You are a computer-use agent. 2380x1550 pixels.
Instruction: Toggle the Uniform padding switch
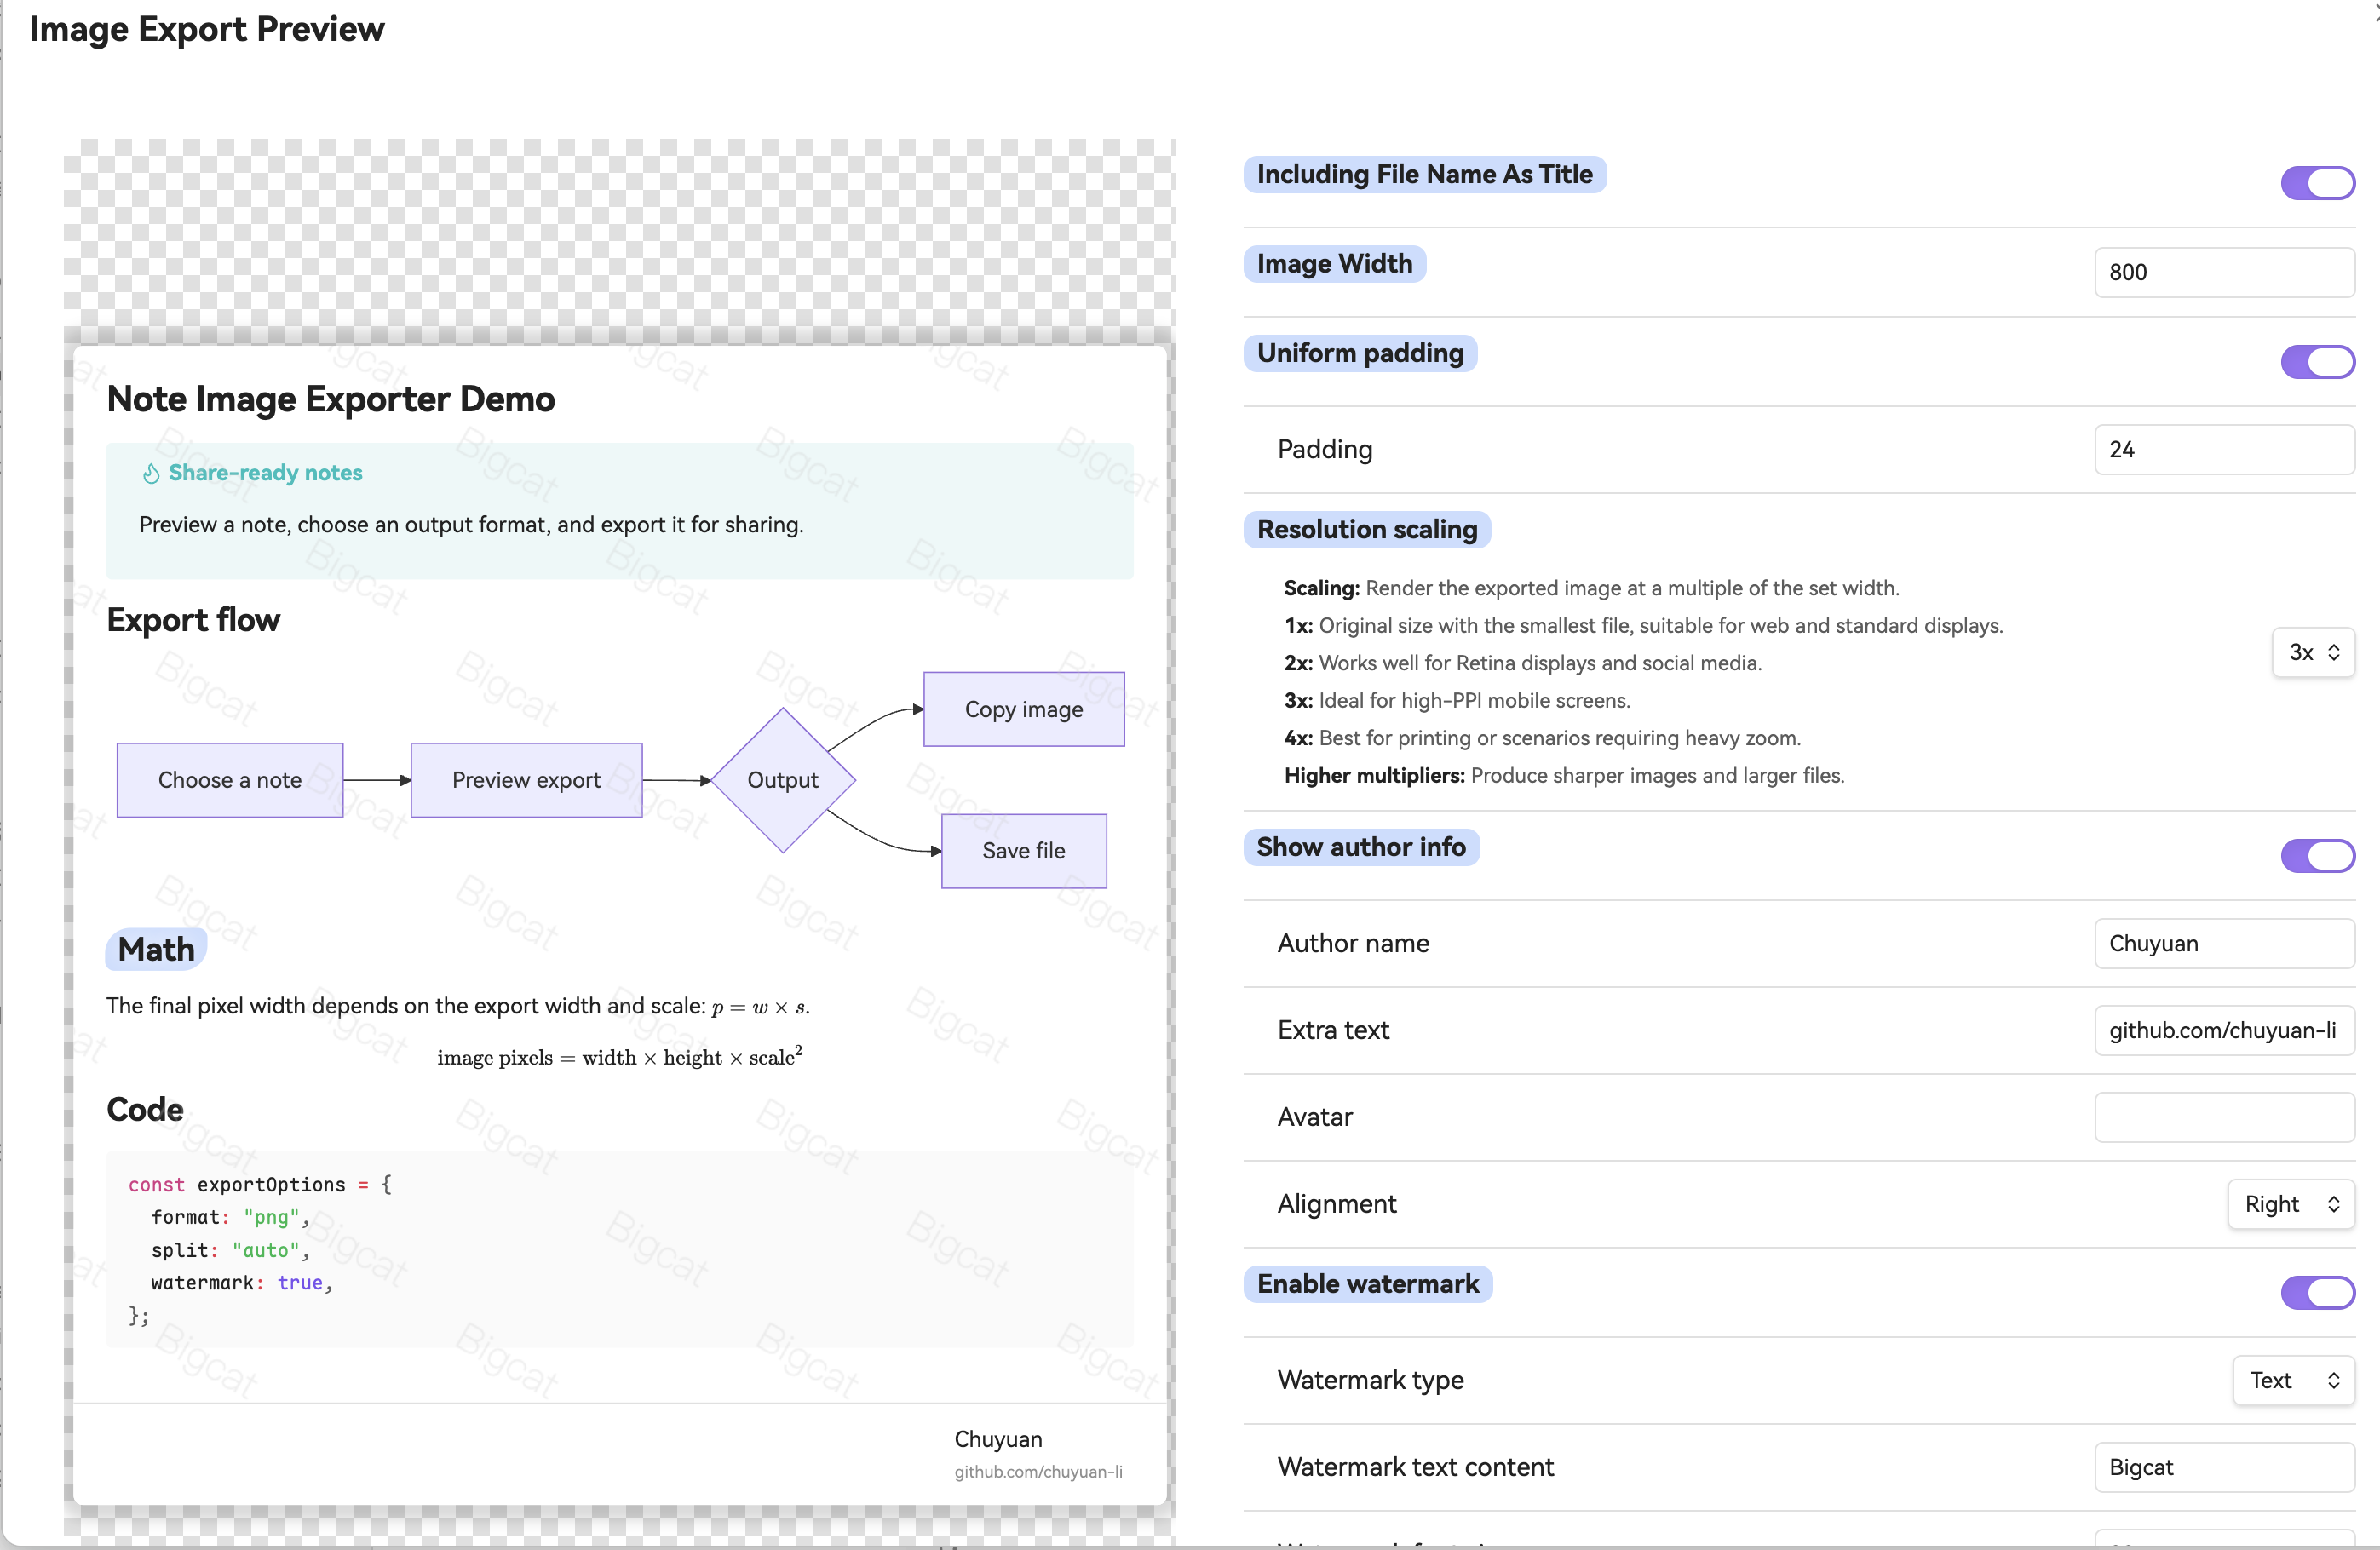[x=2317, y=362]
